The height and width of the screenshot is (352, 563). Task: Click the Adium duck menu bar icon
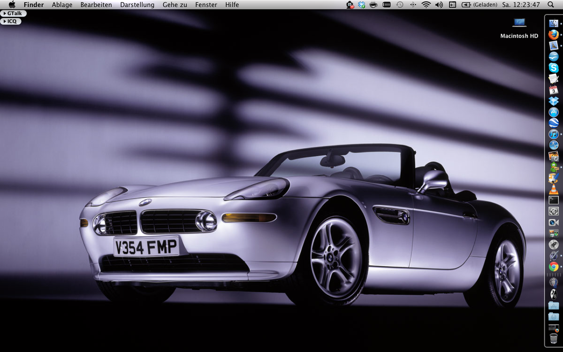(x=350, y=5)
